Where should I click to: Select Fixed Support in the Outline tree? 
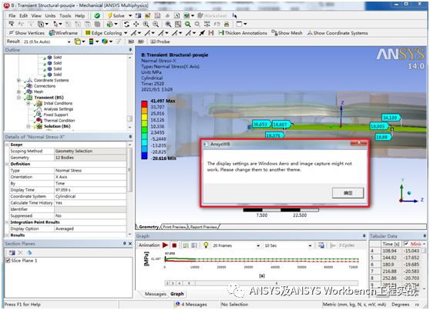tap(55, 115)
